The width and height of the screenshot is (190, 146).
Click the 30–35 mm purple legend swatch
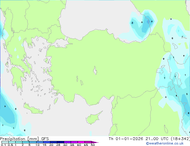67,142
